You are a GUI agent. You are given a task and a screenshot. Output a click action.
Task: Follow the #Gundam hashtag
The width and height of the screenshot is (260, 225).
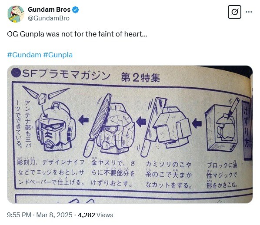(x=24, y=55)
